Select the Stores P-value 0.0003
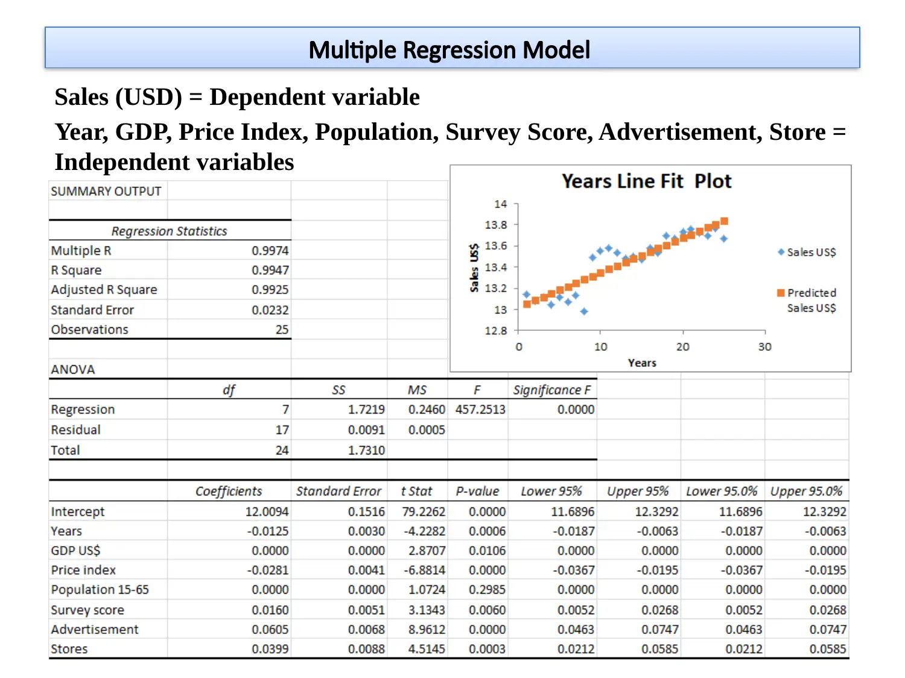The image size is (905, 678). pyautogui.click(x=487, y=649)
